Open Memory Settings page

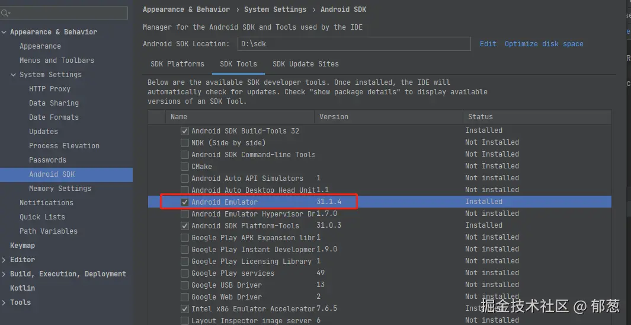60,189
